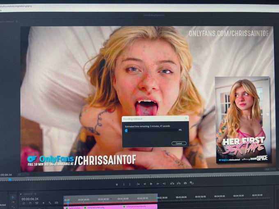Click the encoding progress bar
The image size is (279, 209).
(151, 130)
